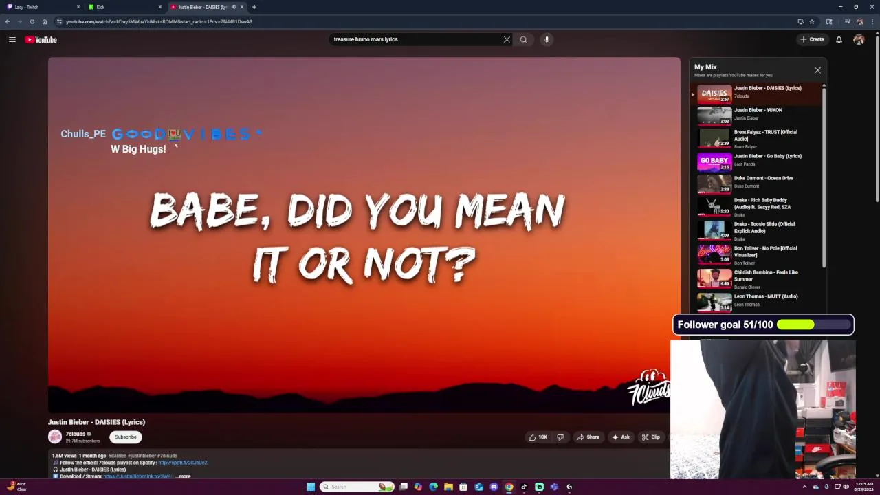Play Brent Faiyaz - TRUST from mix
Image resolution: width=880 pixels, height=495 pixels.
(756, 138)
